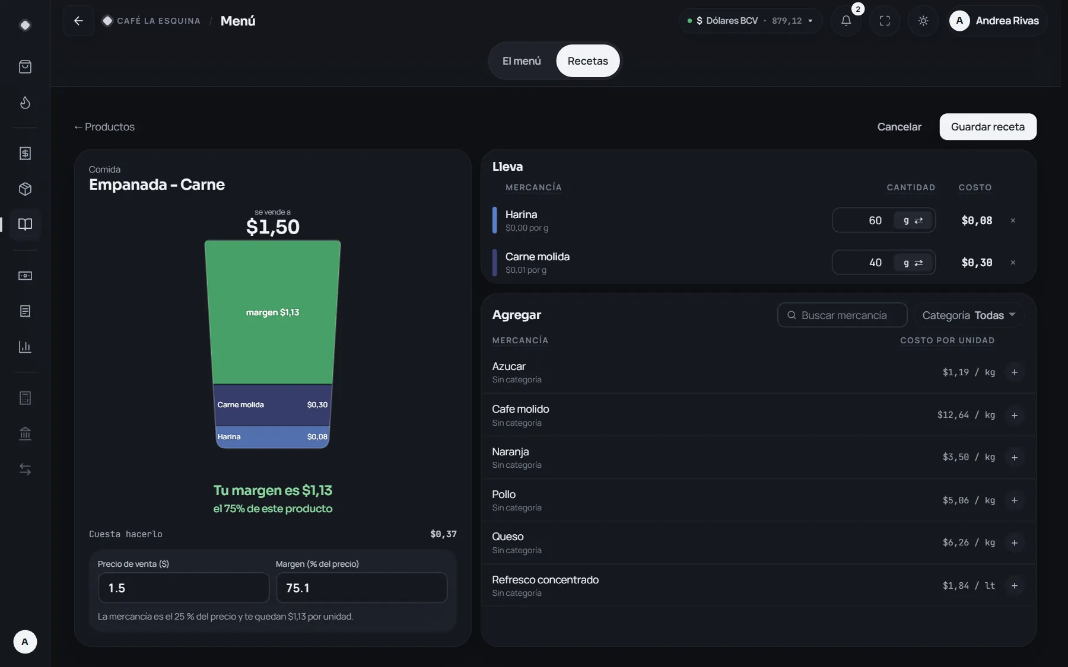
Task: Add Pollo to the recipe
Action: tap(1014, 500)
